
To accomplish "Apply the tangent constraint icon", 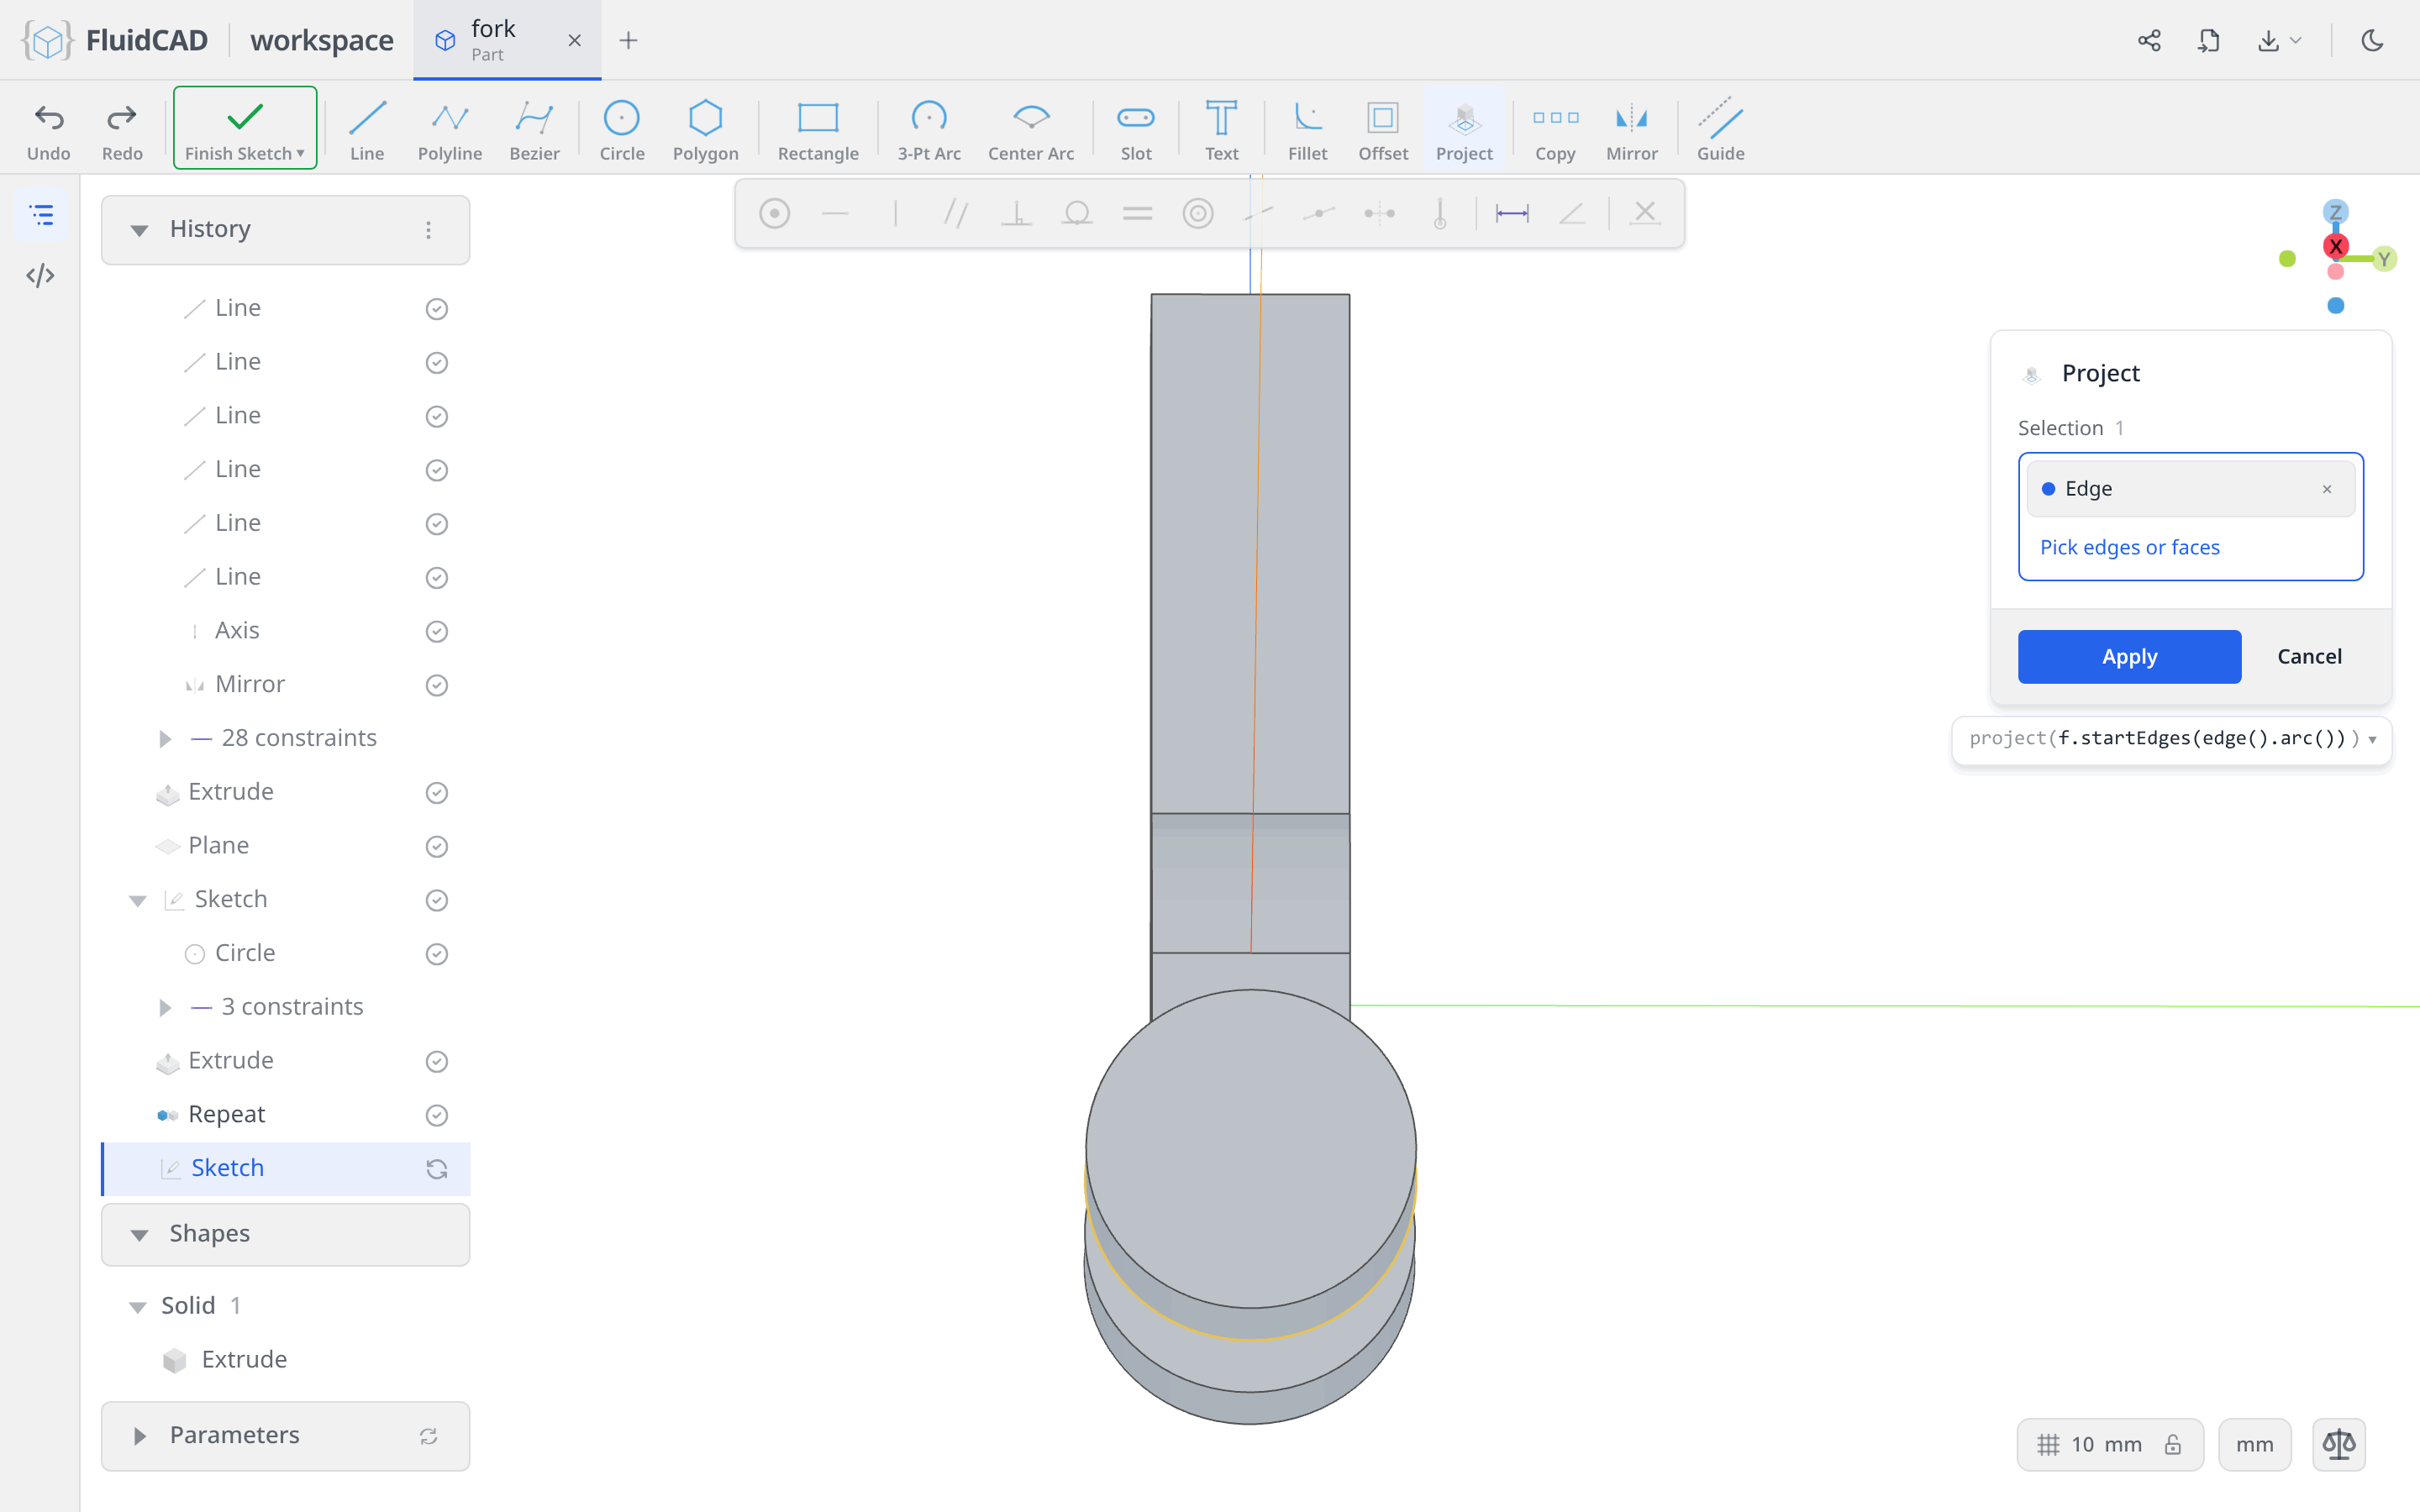I will click(1077, 213).
